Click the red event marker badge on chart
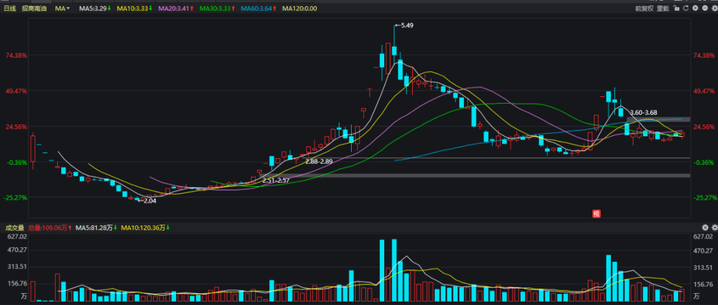Viewport: 718px width, 305px height. tap(596, 213)
